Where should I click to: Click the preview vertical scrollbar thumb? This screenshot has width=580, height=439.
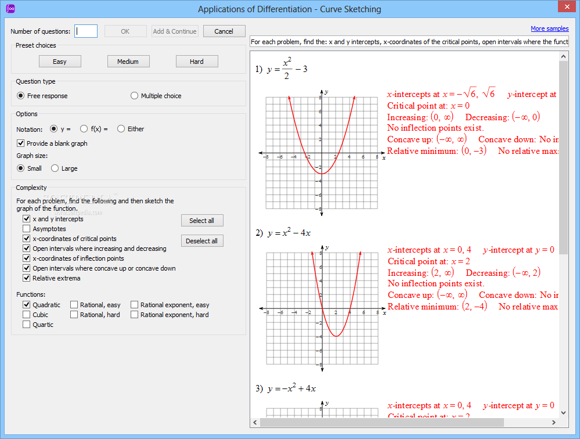point(563,158)
